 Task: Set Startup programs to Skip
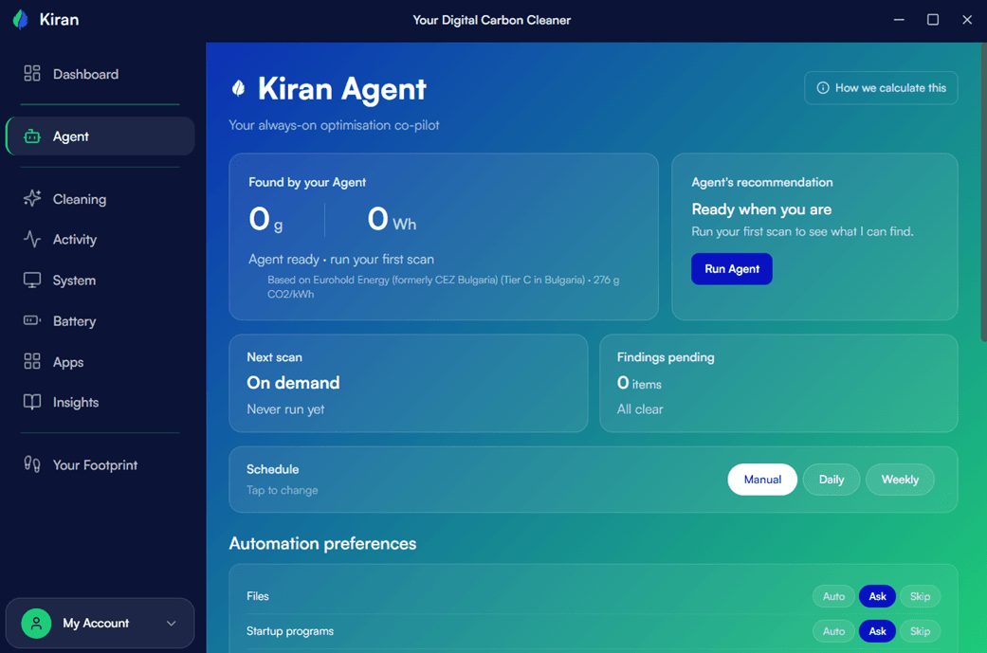[x=920, y=631]
